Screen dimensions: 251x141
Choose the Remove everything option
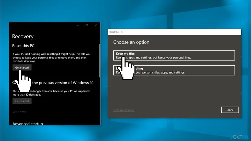(x=174, y=70)
